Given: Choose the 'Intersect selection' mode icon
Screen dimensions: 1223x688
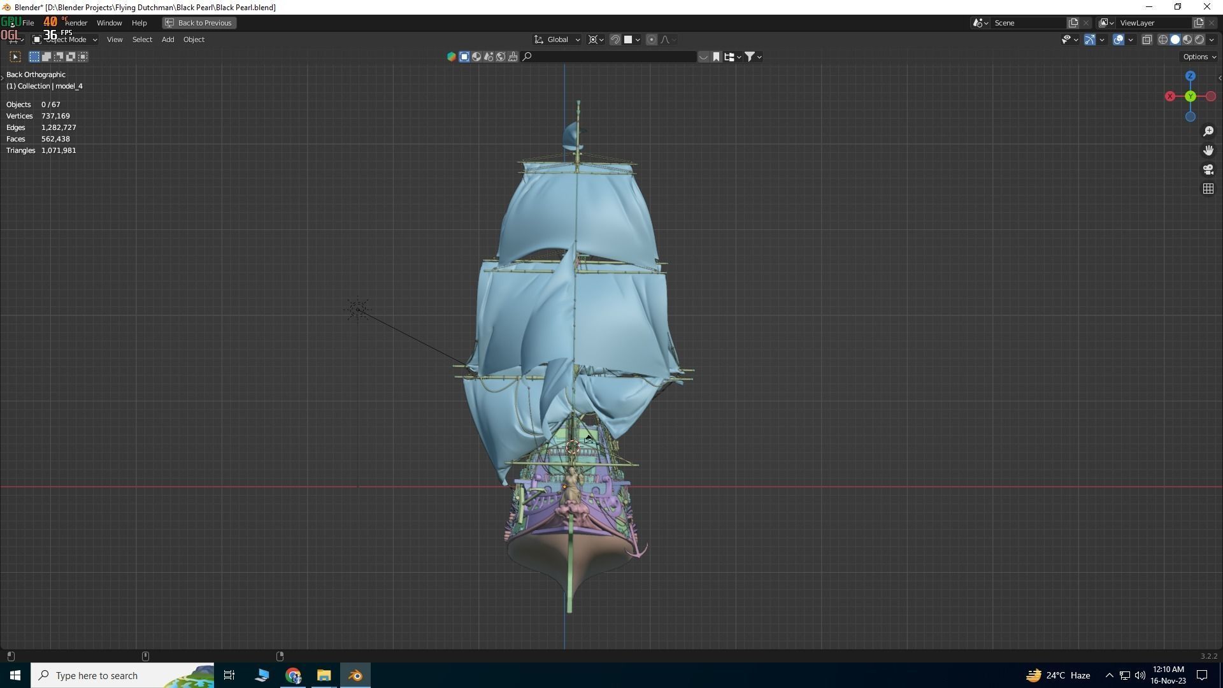Looking at the screenshot, I should pyautogui.click(x=83, y=57).
